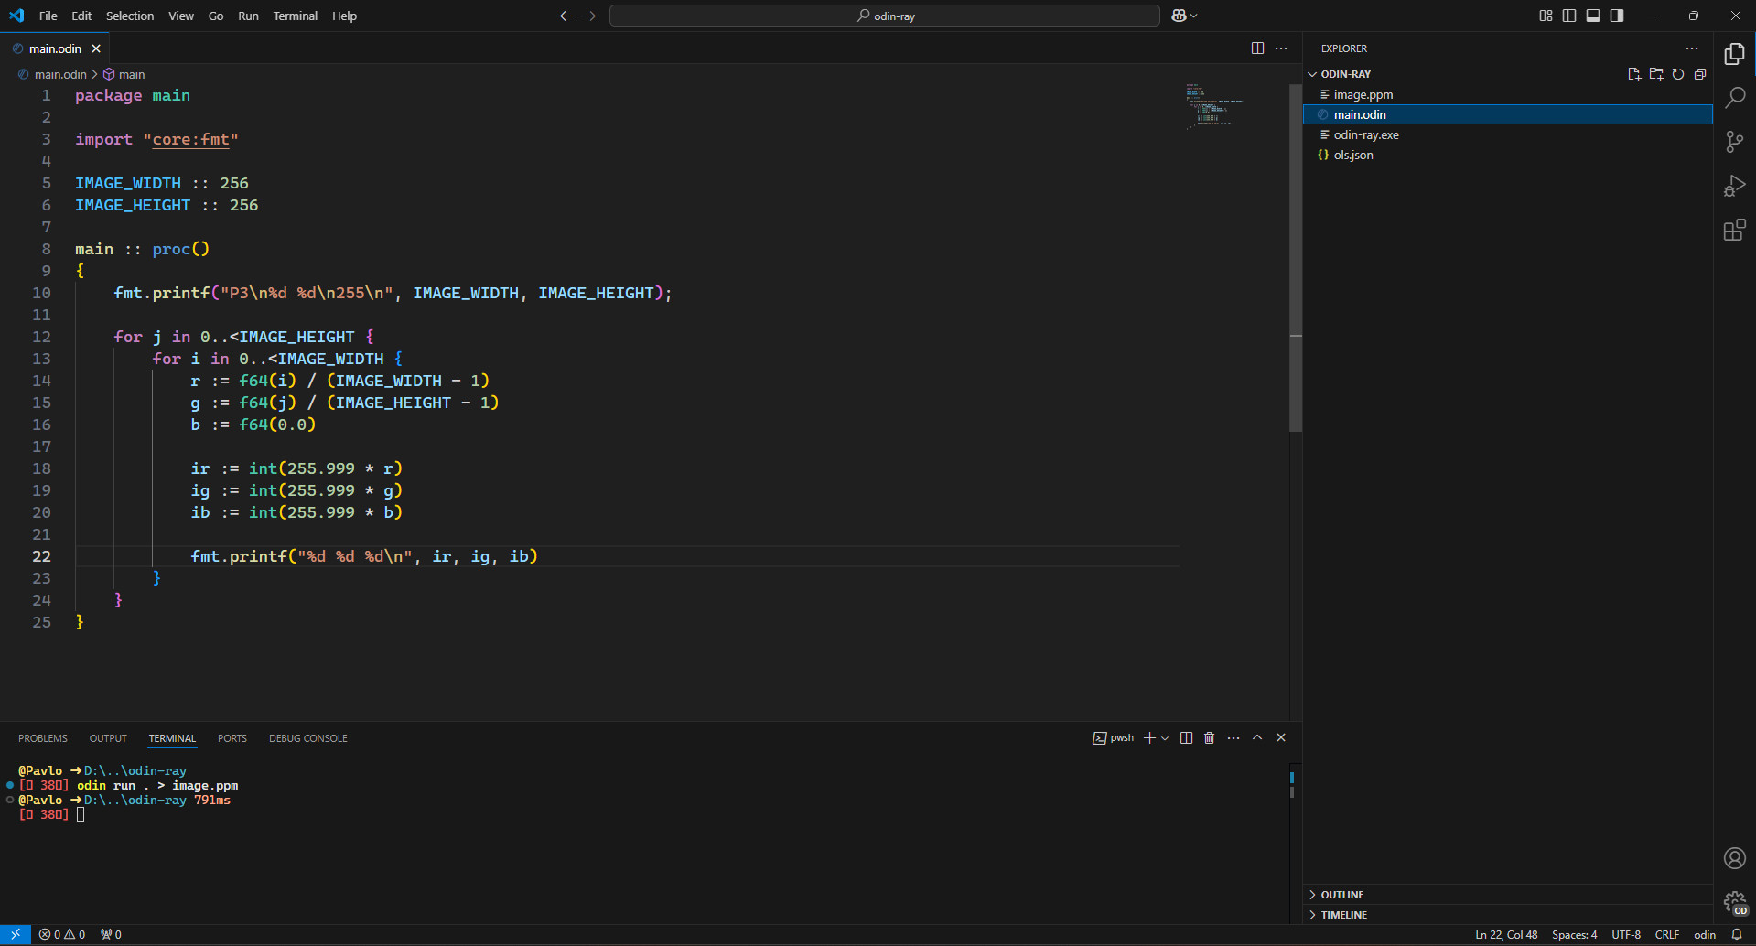Open editor More Actions menu
This screenshot has width=1756, height=946.
tap(1281, 48)
